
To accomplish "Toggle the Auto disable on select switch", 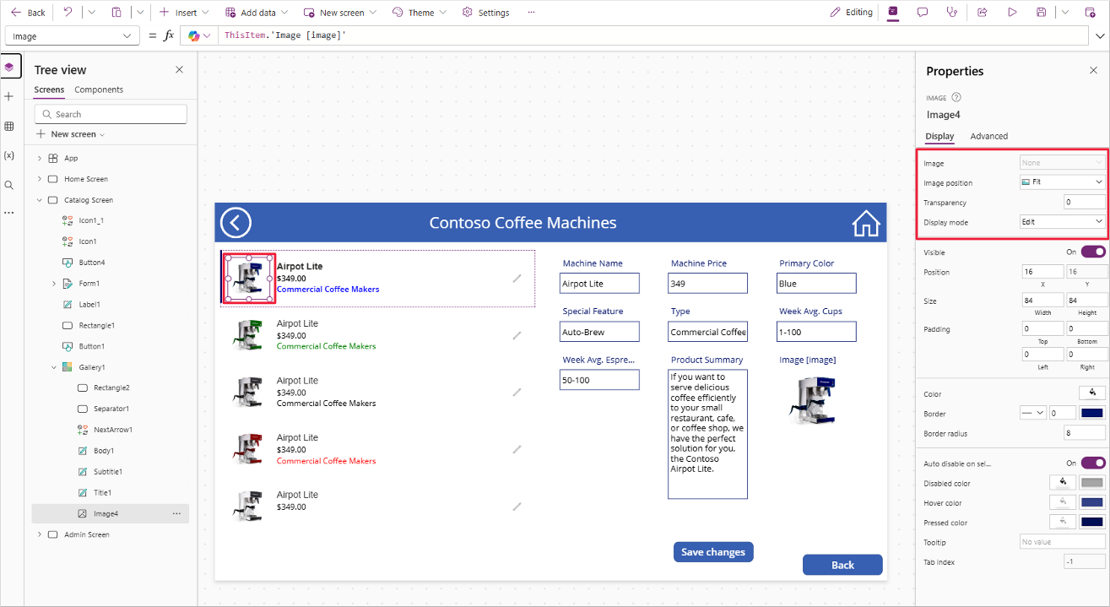I will (1092, 463).
